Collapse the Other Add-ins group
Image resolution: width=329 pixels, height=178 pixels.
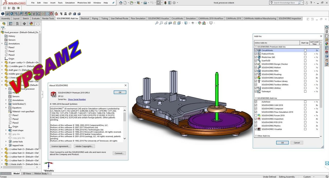coord(256,136)
